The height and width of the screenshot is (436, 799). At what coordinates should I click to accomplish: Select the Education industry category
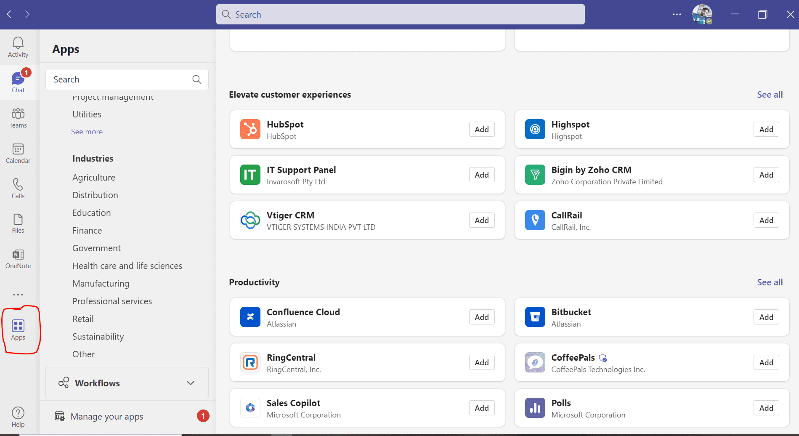pyautogui.click(x=91, y=213)
